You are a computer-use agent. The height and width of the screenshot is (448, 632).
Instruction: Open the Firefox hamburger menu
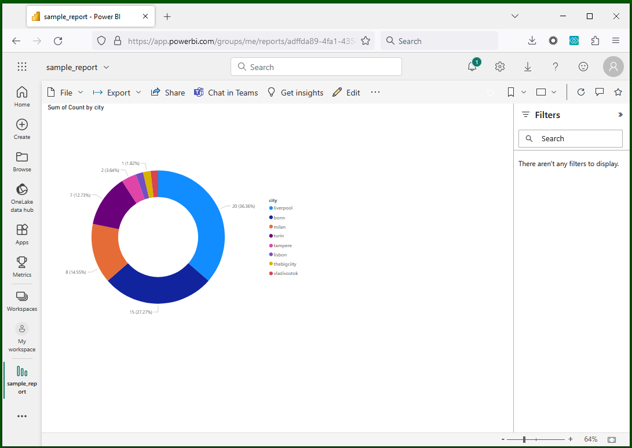(x=615, y=41)
